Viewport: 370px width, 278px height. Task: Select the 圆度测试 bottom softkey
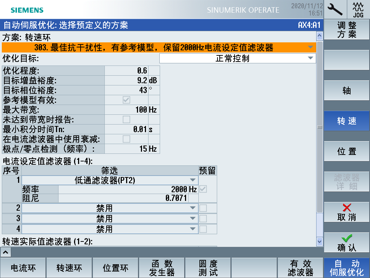[208, 268]
